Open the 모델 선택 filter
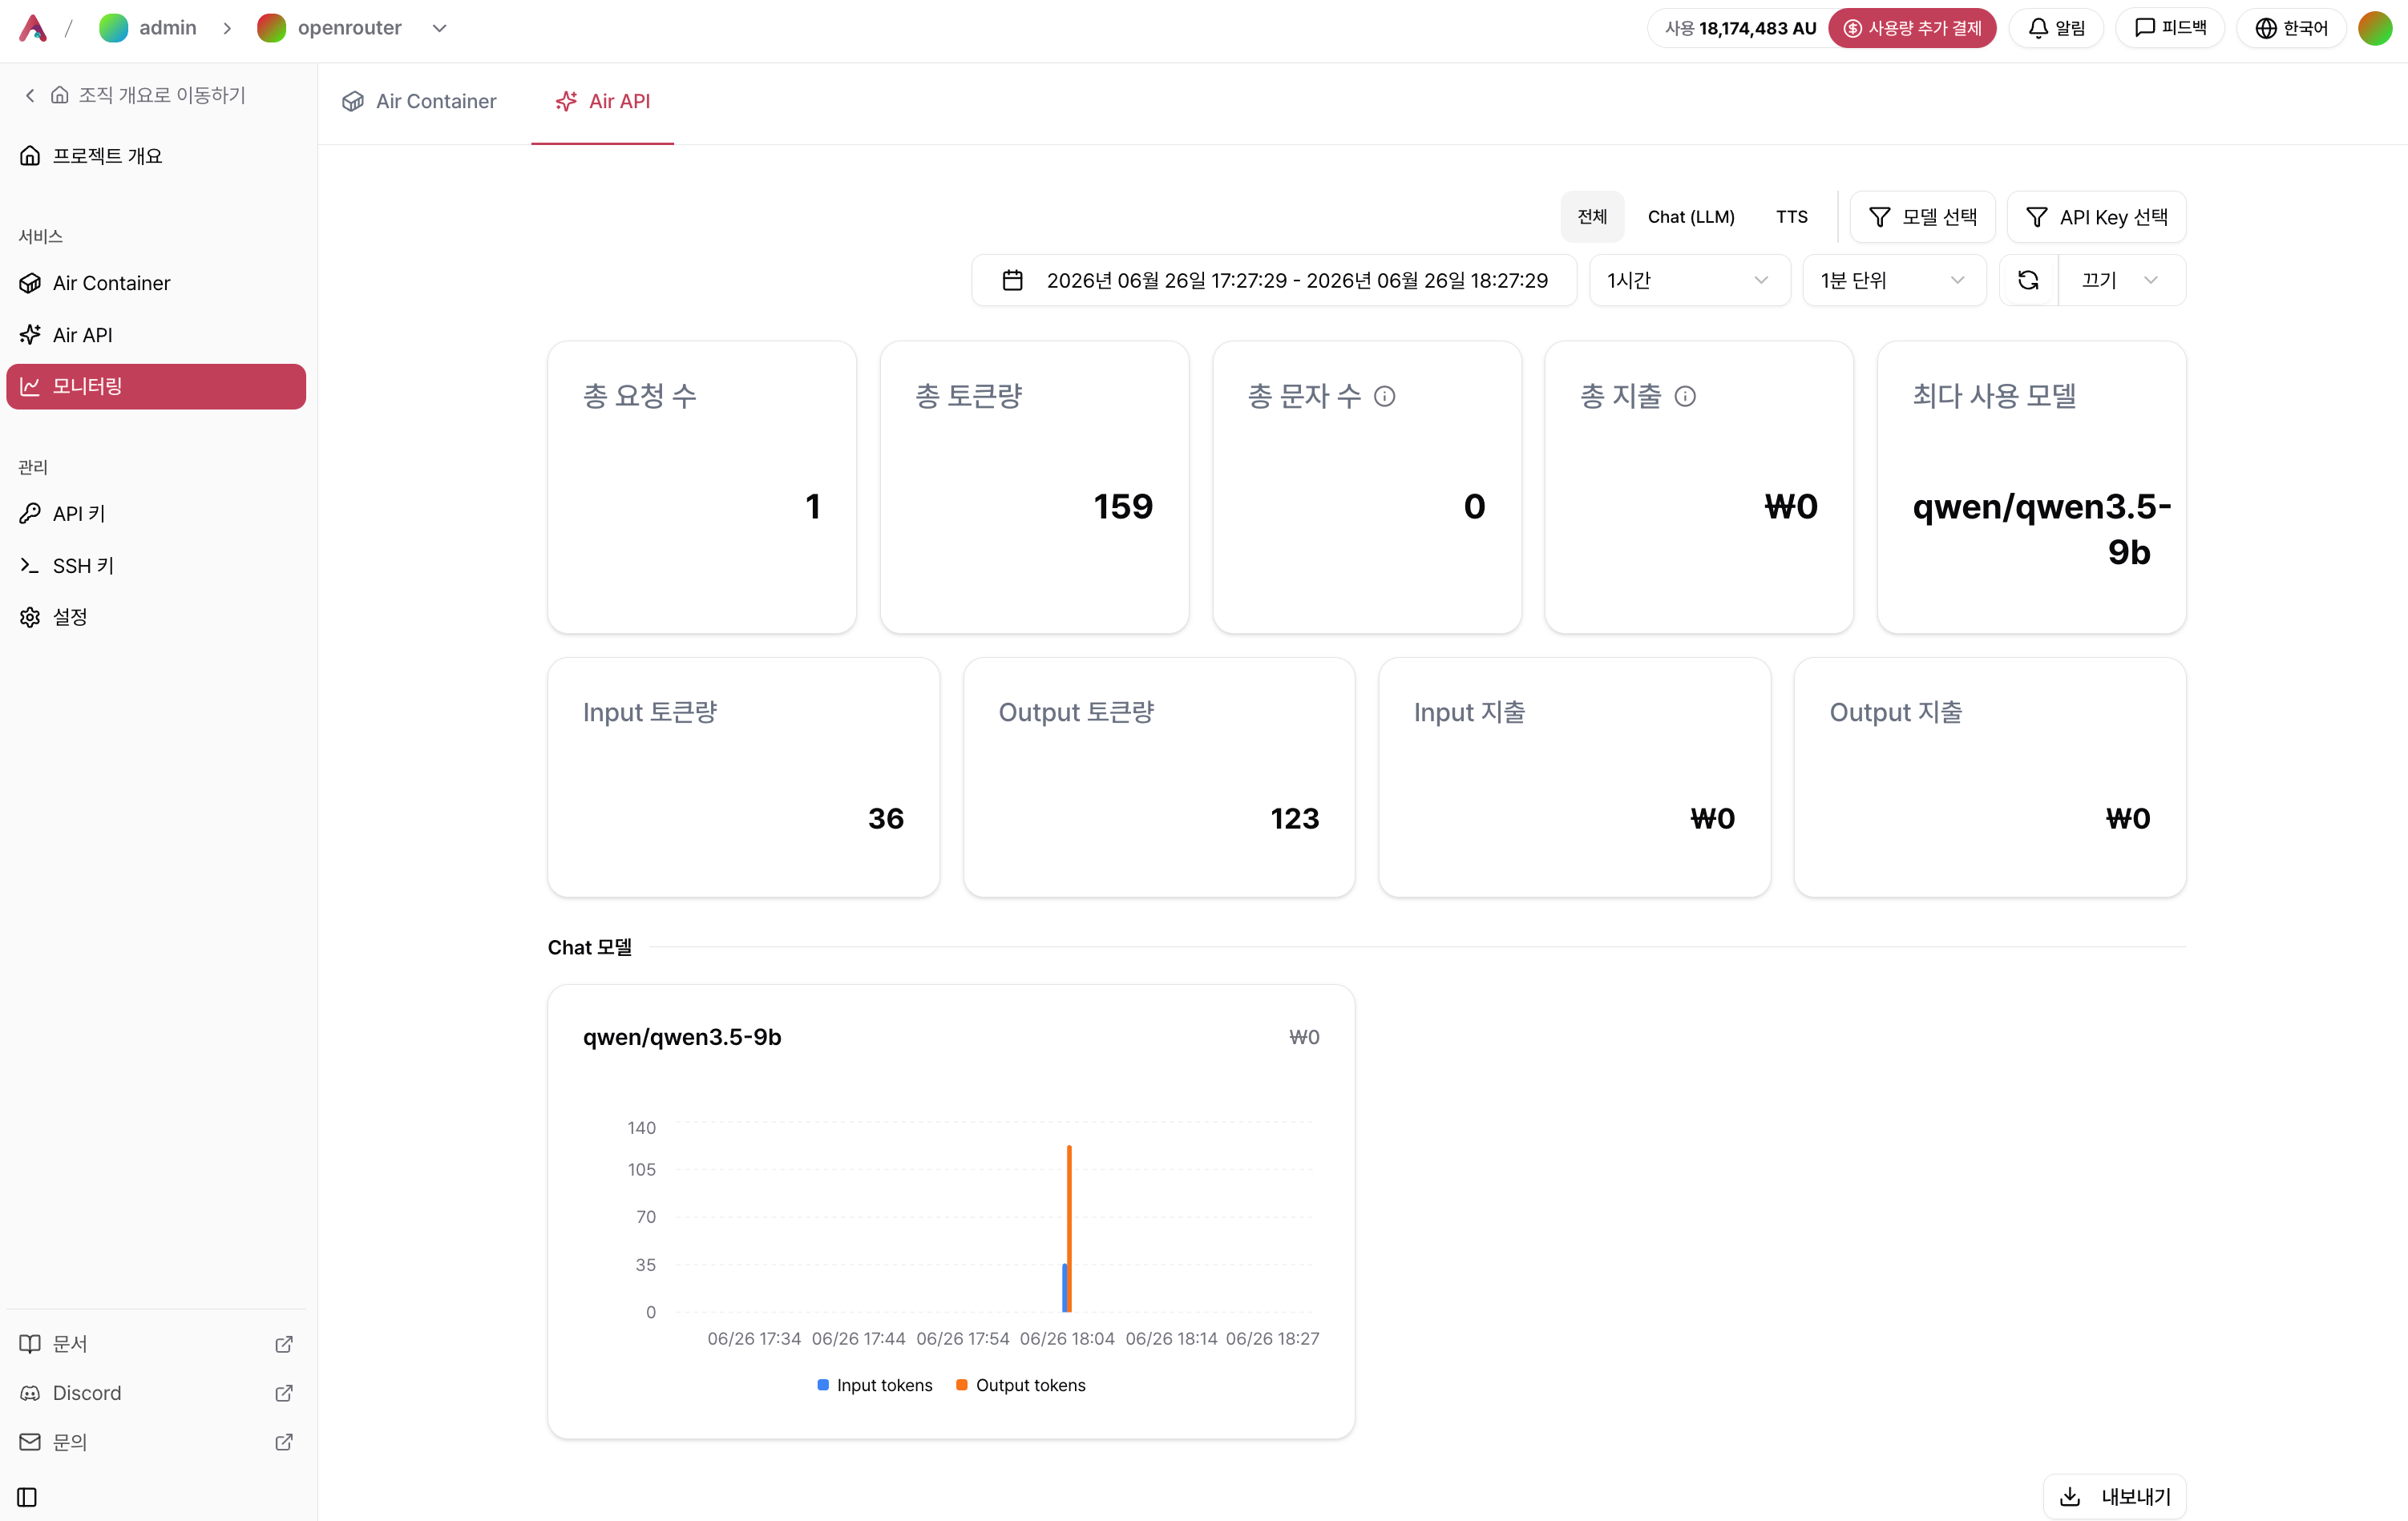Viewport: 2408px width, 1521px height. 1922,217
